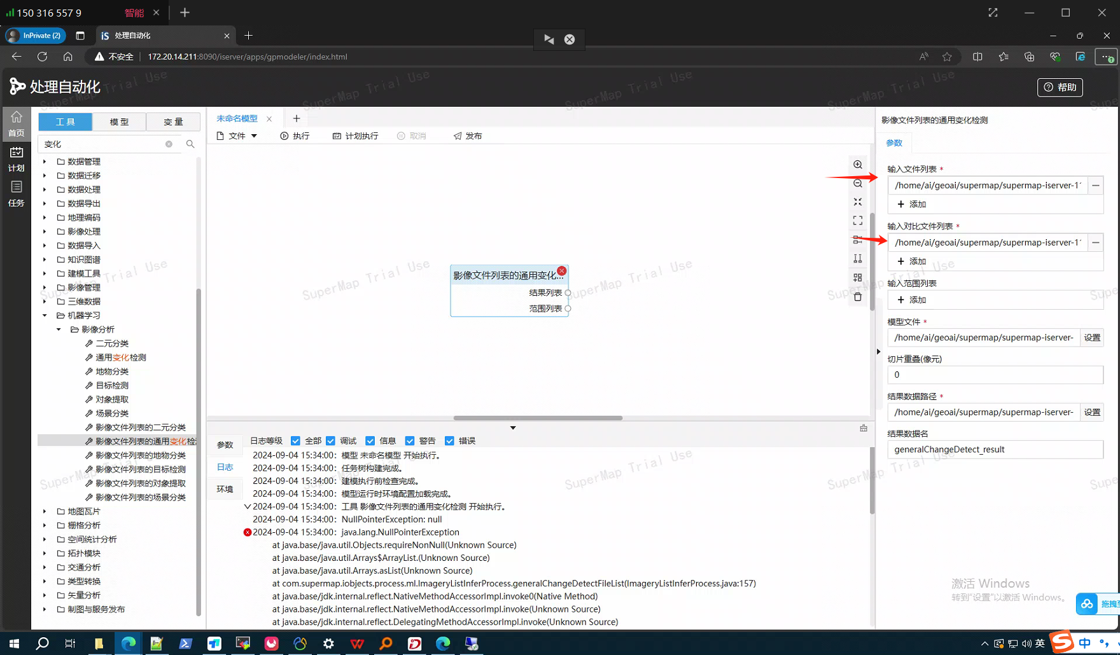The width and height of the screenshot is (1120, 655).
Task: Switch to the 环境 bottom panel tab
Action: [225, 489]
